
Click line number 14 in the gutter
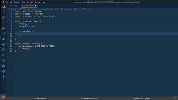coord(11,44)
